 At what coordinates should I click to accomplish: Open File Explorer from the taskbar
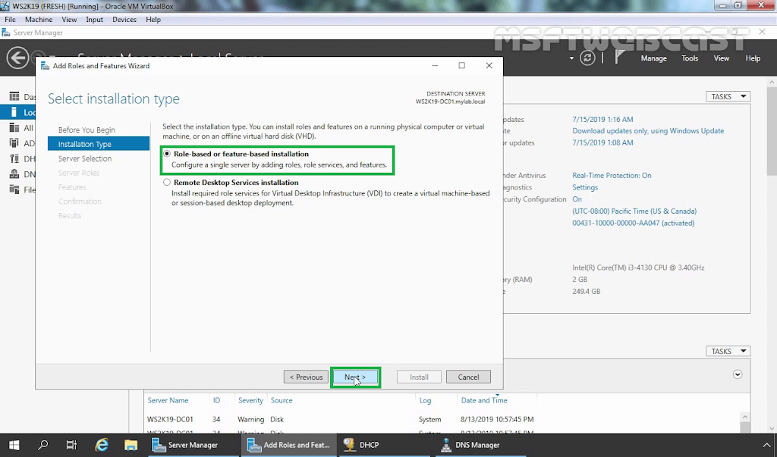point(131,445)
